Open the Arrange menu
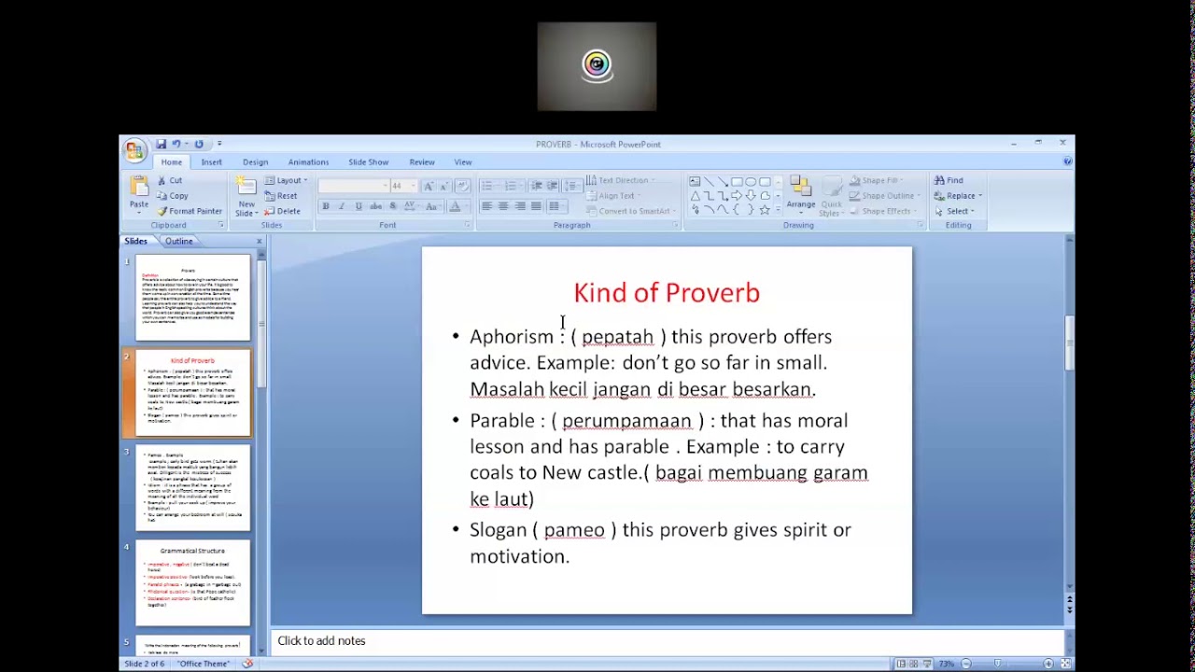Screen dimensions: 1195x672 pos(800,195)
